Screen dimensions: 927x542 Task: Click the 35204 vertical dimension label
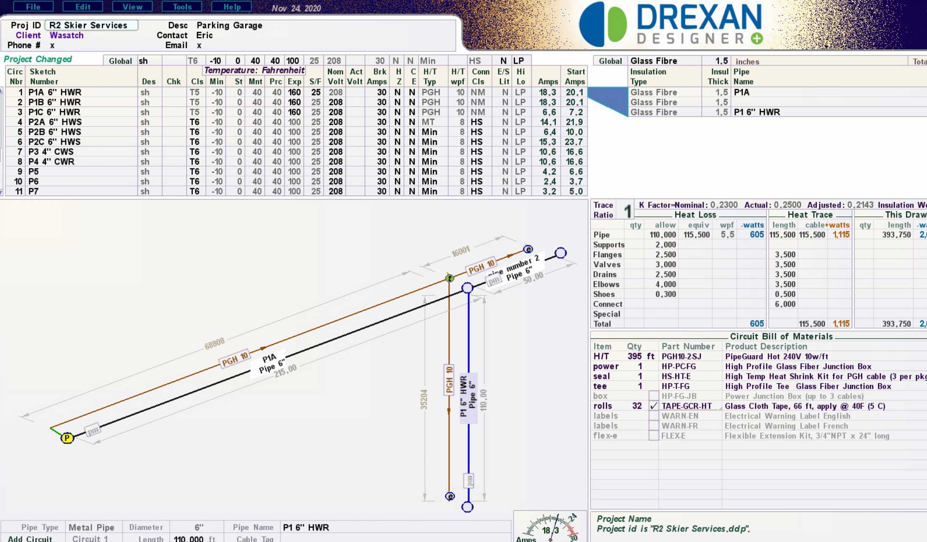pyautogui.click(x=424, y=399)
